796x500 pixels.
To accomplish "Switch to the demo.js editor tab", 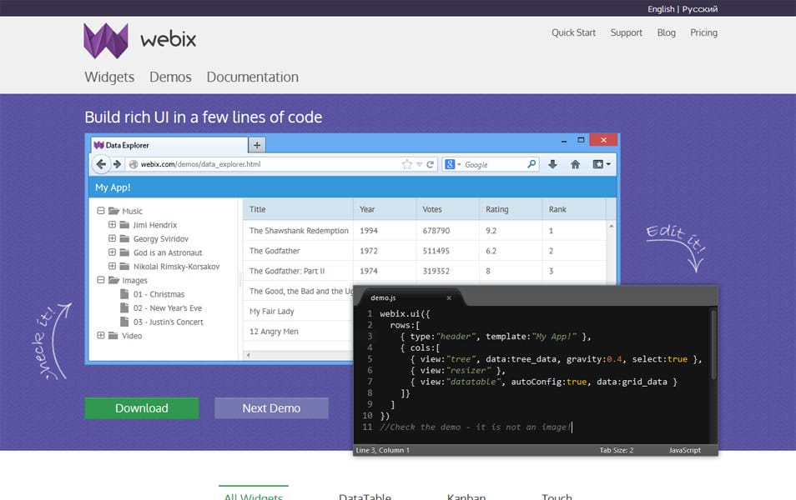I will tap(411, 298).
